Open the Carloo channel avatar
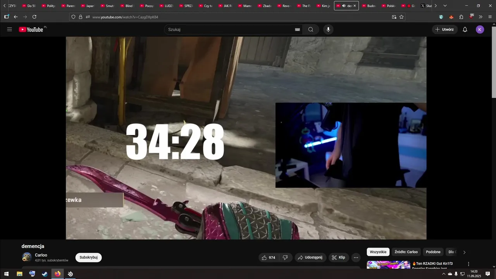The height and width of the screenshot is (279, 496). click(x=27, y=257)
